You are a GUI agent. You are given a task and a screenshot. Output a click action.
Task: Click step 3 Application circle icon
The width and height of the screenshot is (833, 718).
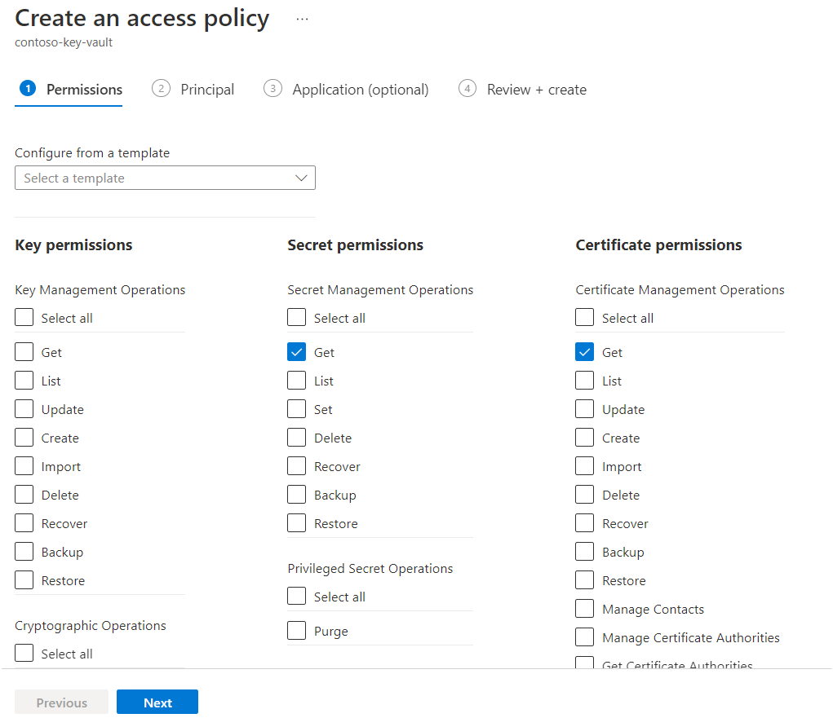(272, 89)
